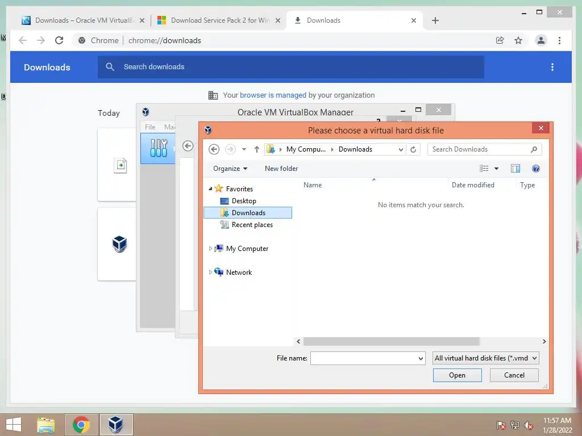
Task: Create a New folder
Action: [281, 169]
